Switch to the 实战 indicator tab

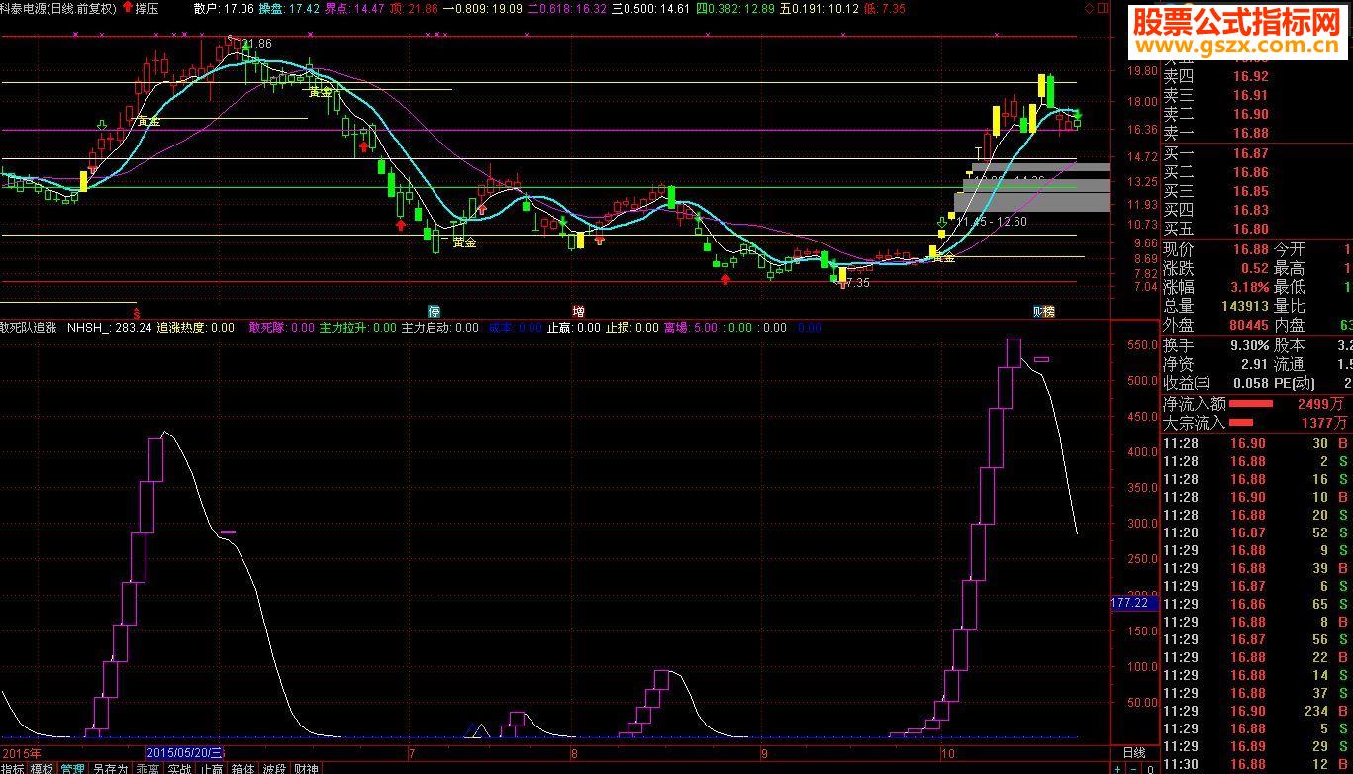pos(179,768)
